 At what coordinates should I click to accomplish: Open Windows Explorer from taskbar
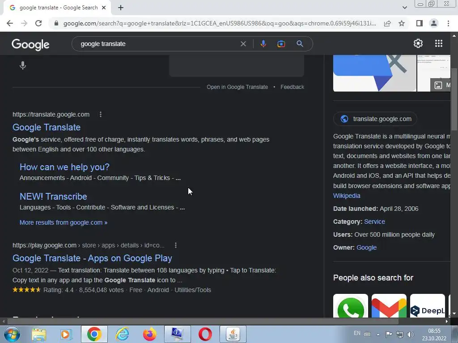point(39,334)
